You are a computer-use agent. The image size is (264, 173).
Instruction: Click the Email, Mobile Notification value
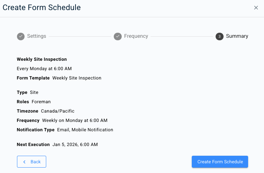85,130
